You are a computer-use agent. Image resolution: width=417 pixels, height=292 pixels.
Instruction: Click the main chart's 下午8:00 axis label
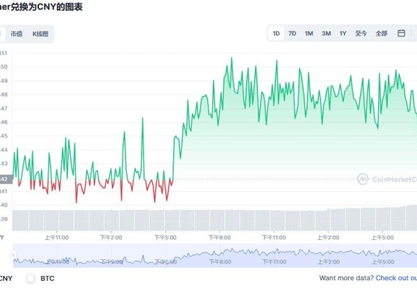coord(220,237)
